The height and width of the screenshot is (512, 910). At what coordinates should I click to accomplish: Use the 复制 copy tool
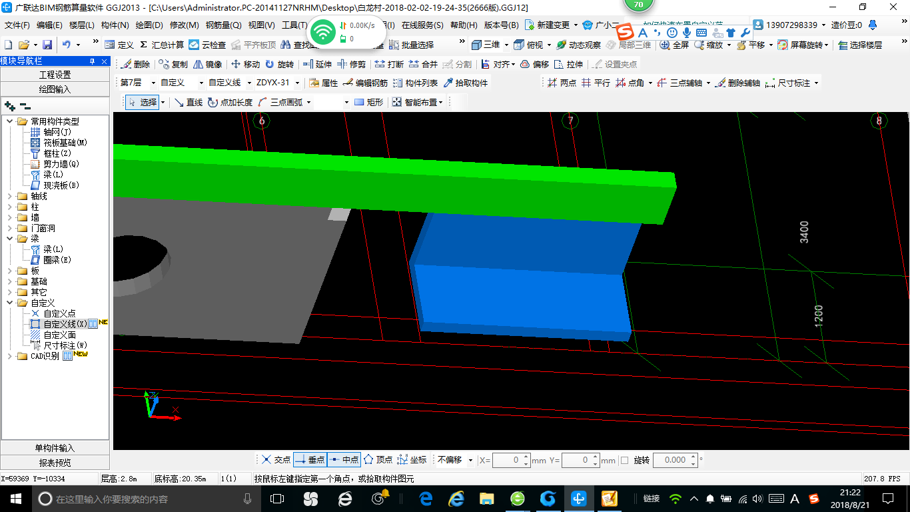(x=173, y=64)
